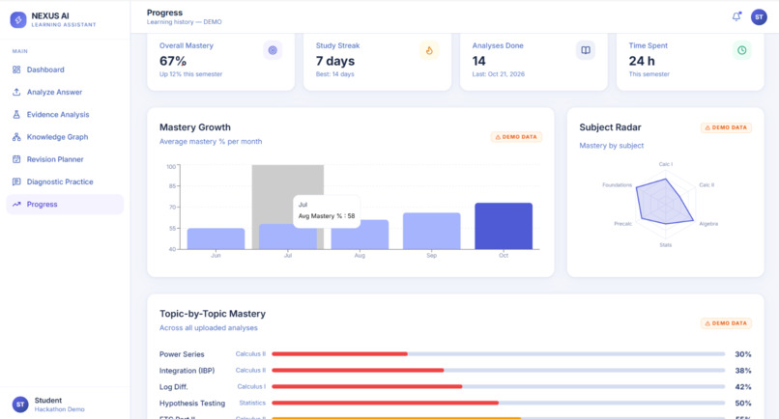Click the Knowledge Graph nodes icon

[x=16, y=137]
